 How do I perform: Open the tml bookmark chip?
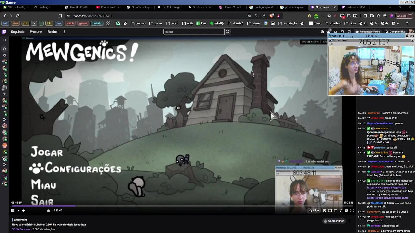coord(5,23)
